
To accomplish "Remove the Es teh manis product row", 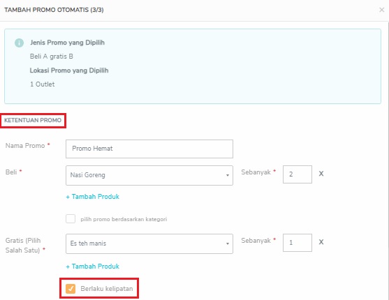I will click(321, 242).
